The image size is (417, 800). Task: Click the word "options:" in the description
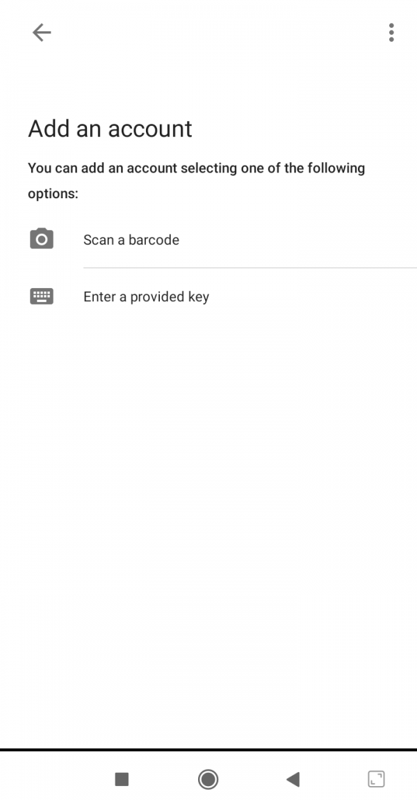pos(53,194)
